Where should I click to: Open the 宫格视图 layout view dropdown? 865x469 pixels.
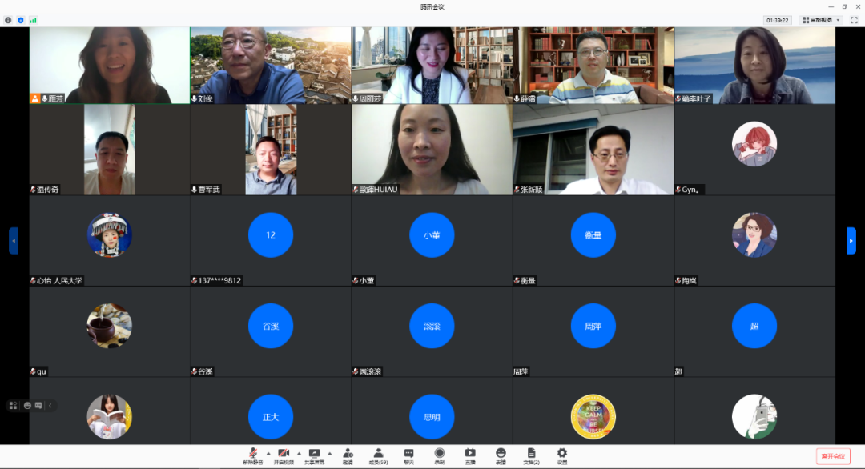point(822,20)
